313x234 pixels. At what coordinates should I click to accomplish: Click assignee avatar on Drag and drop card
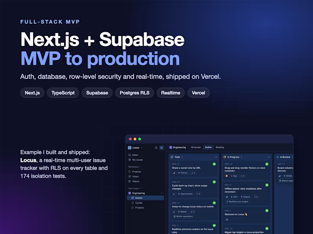click(267, 164)
